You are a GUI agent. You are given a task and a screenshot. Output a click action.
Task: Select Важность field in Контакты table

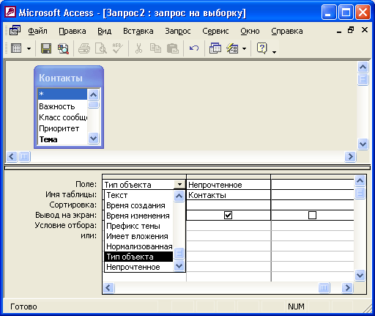pyautogui.click(x=62, y=106)
